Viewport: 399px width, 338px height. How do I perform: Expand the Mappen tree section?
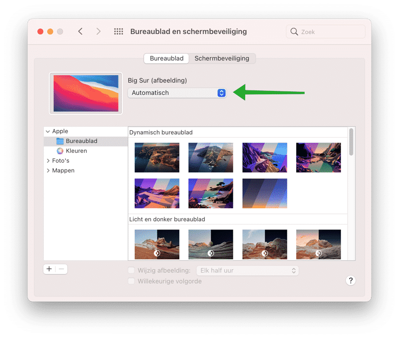pos(48,170)
